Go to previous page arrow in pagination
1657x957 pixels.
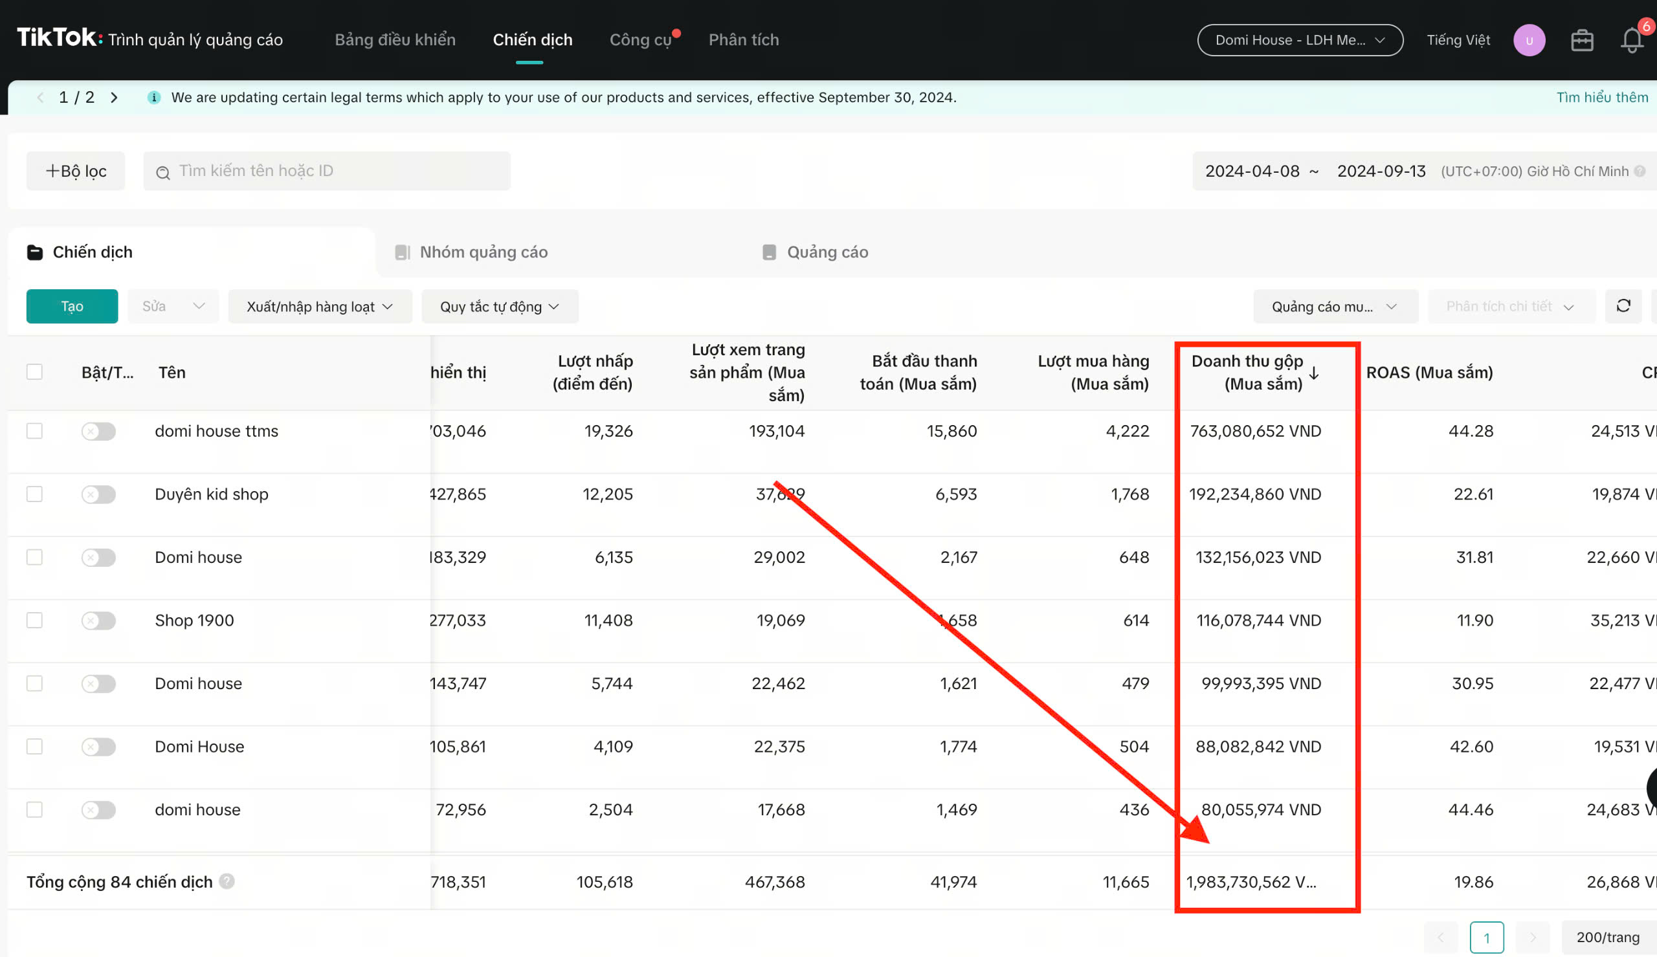point(1440,938)
